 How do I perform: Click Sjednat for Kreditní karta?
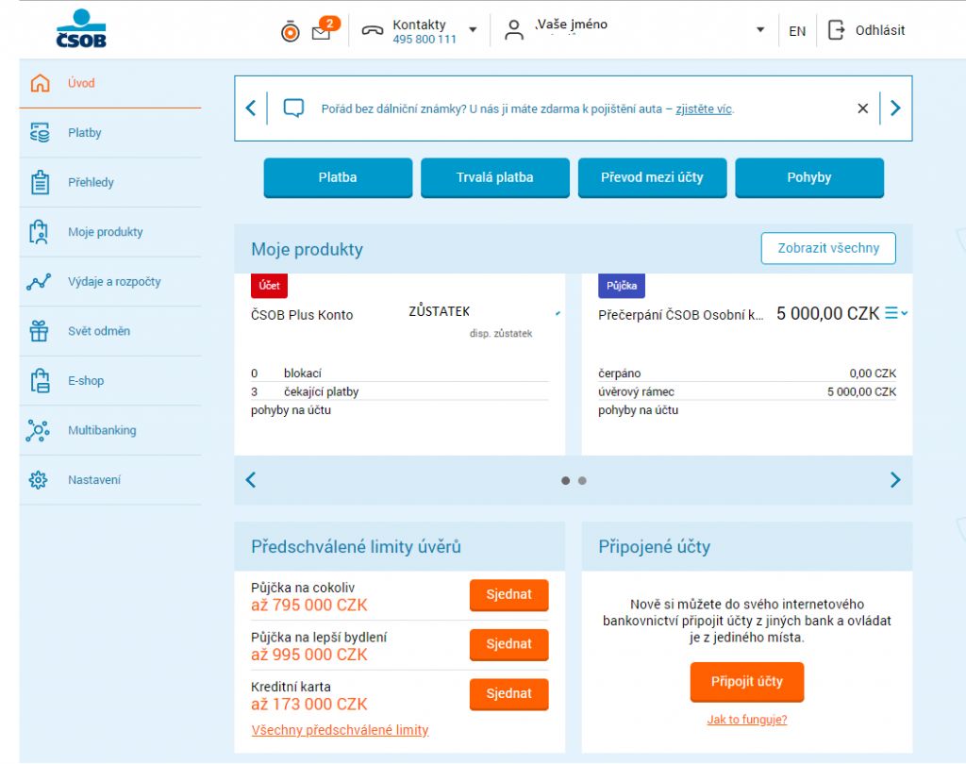[508, 694]
